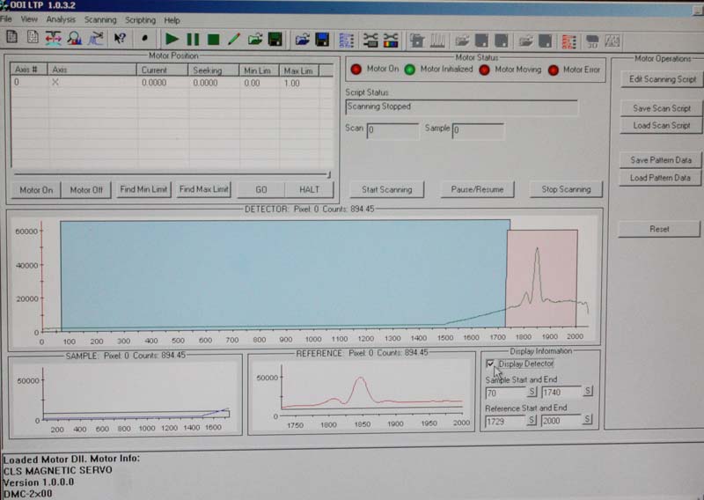Click the green floppy disk save icon

pos(275,40)
